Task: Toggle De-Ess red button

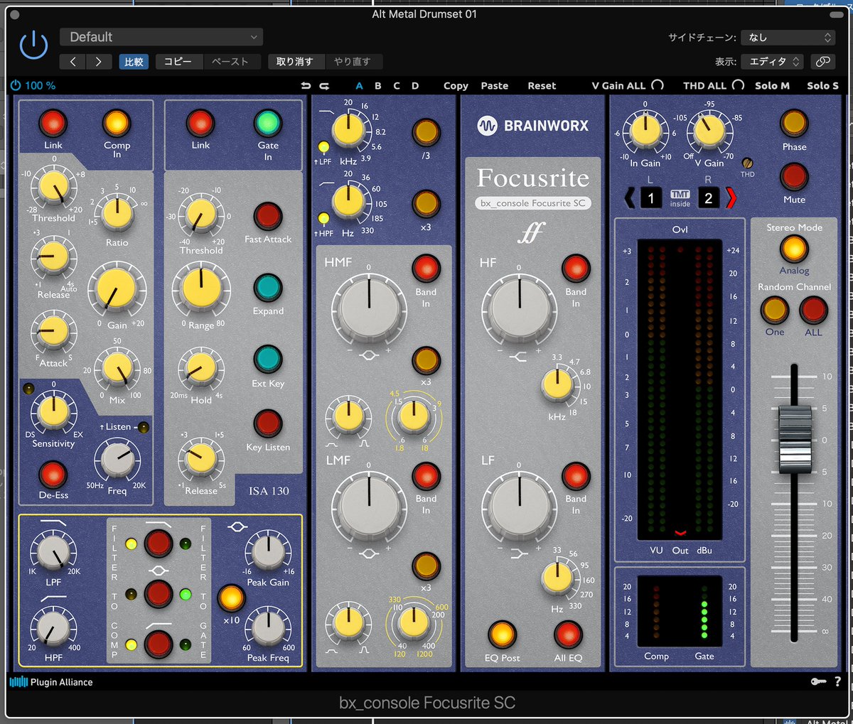Action: tap(53, 474)
